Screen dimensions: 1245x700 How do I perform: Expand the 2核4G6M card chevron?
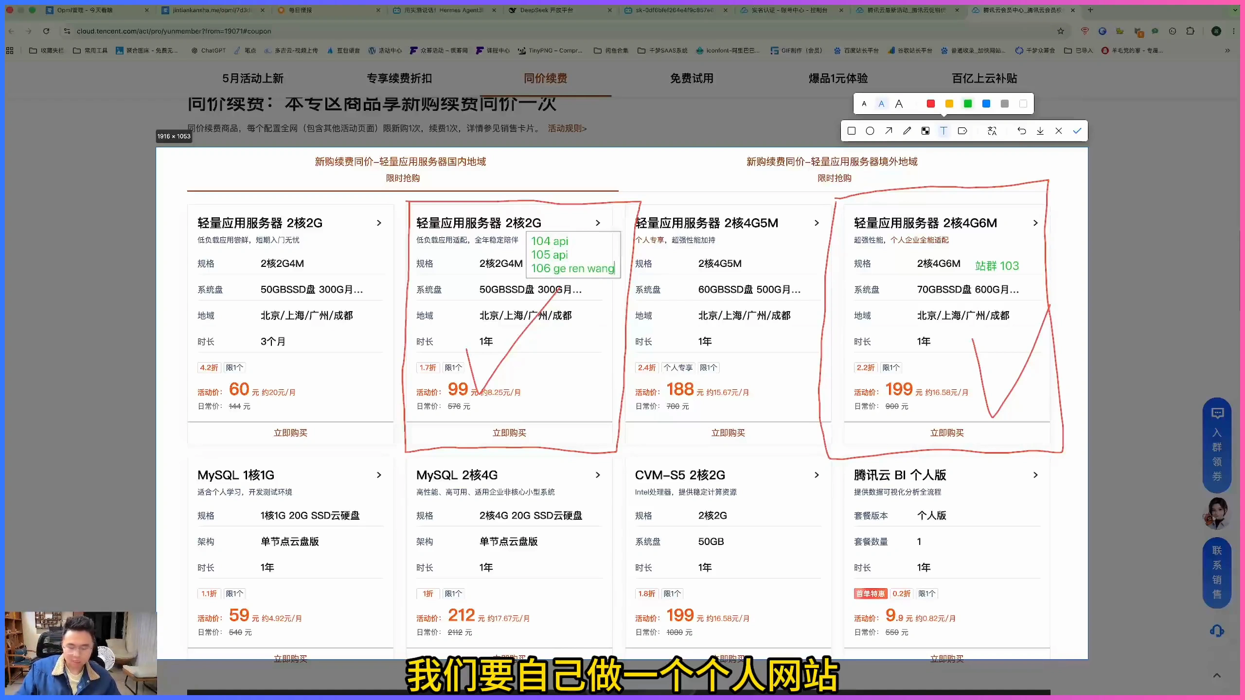point(1035,223)
